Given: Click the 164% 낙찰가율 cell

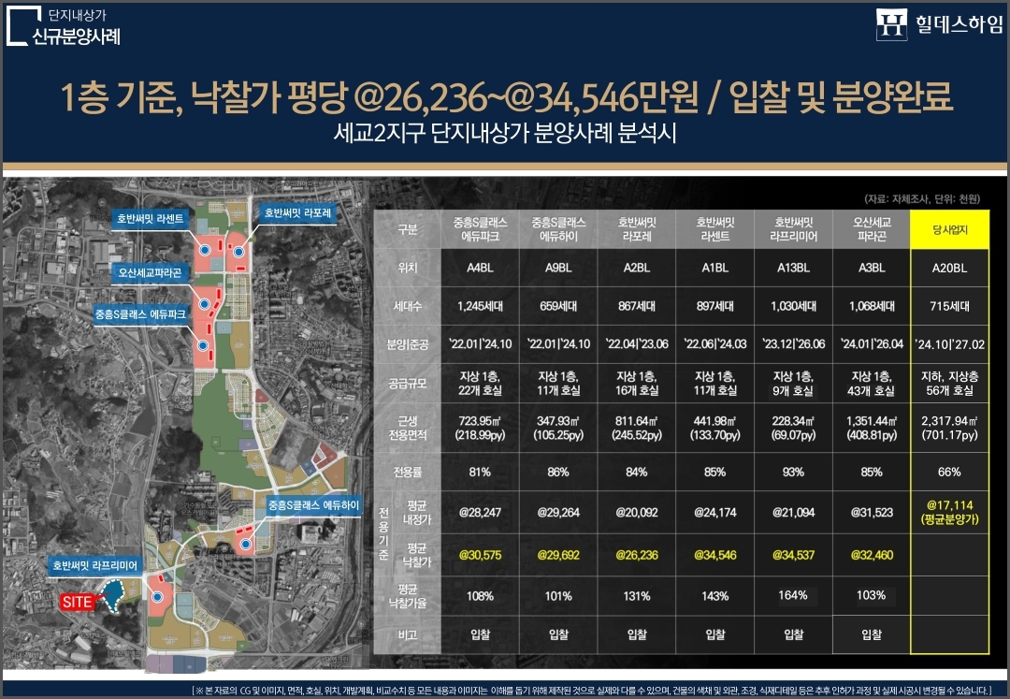Looking at the screenshot, I should pos(794,596).
